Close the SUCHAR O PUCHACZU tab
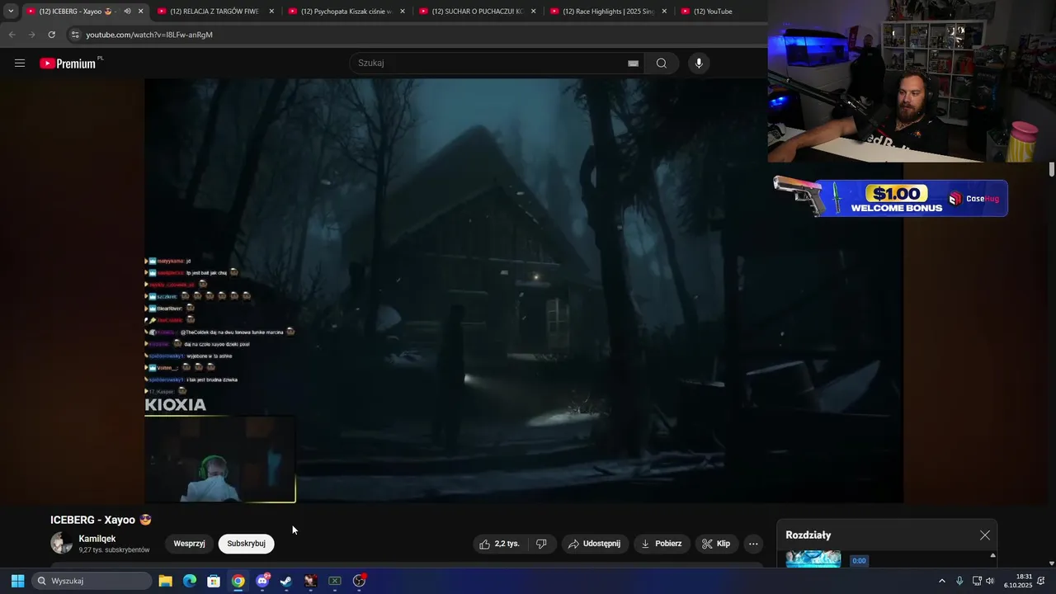The width and height of the screenshot is (1056, 594). coord(534,12)
